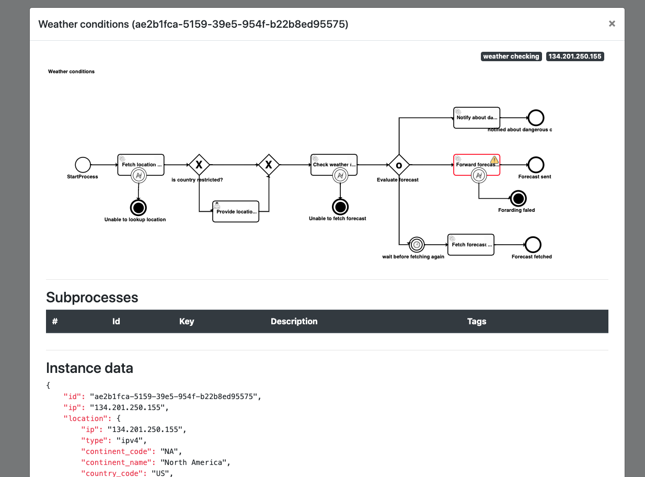The width and height of the screenshot is (645, 477).
Task: Click the Description column header in Subprocesses
Action: (x=294, y=321)
